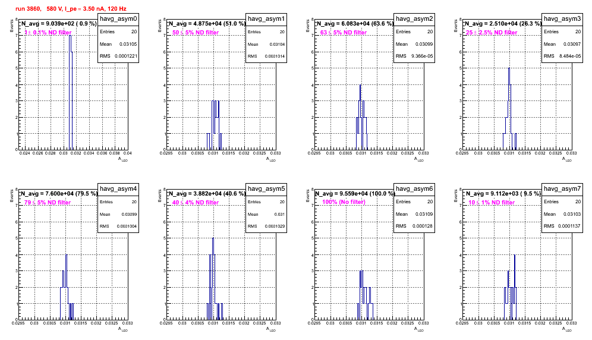Image resolution: width=592 pixels, height=340 pixels.
Task: Click the N_avg = 2.510e+04 label
Action: pos(502,23)
